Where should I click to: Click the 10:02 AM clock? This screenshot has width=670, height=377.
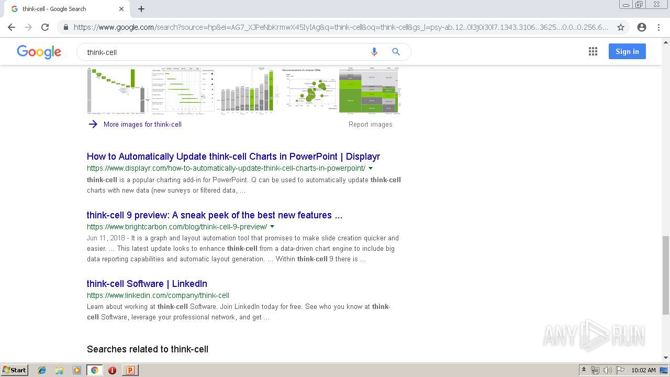pos(643,370)
